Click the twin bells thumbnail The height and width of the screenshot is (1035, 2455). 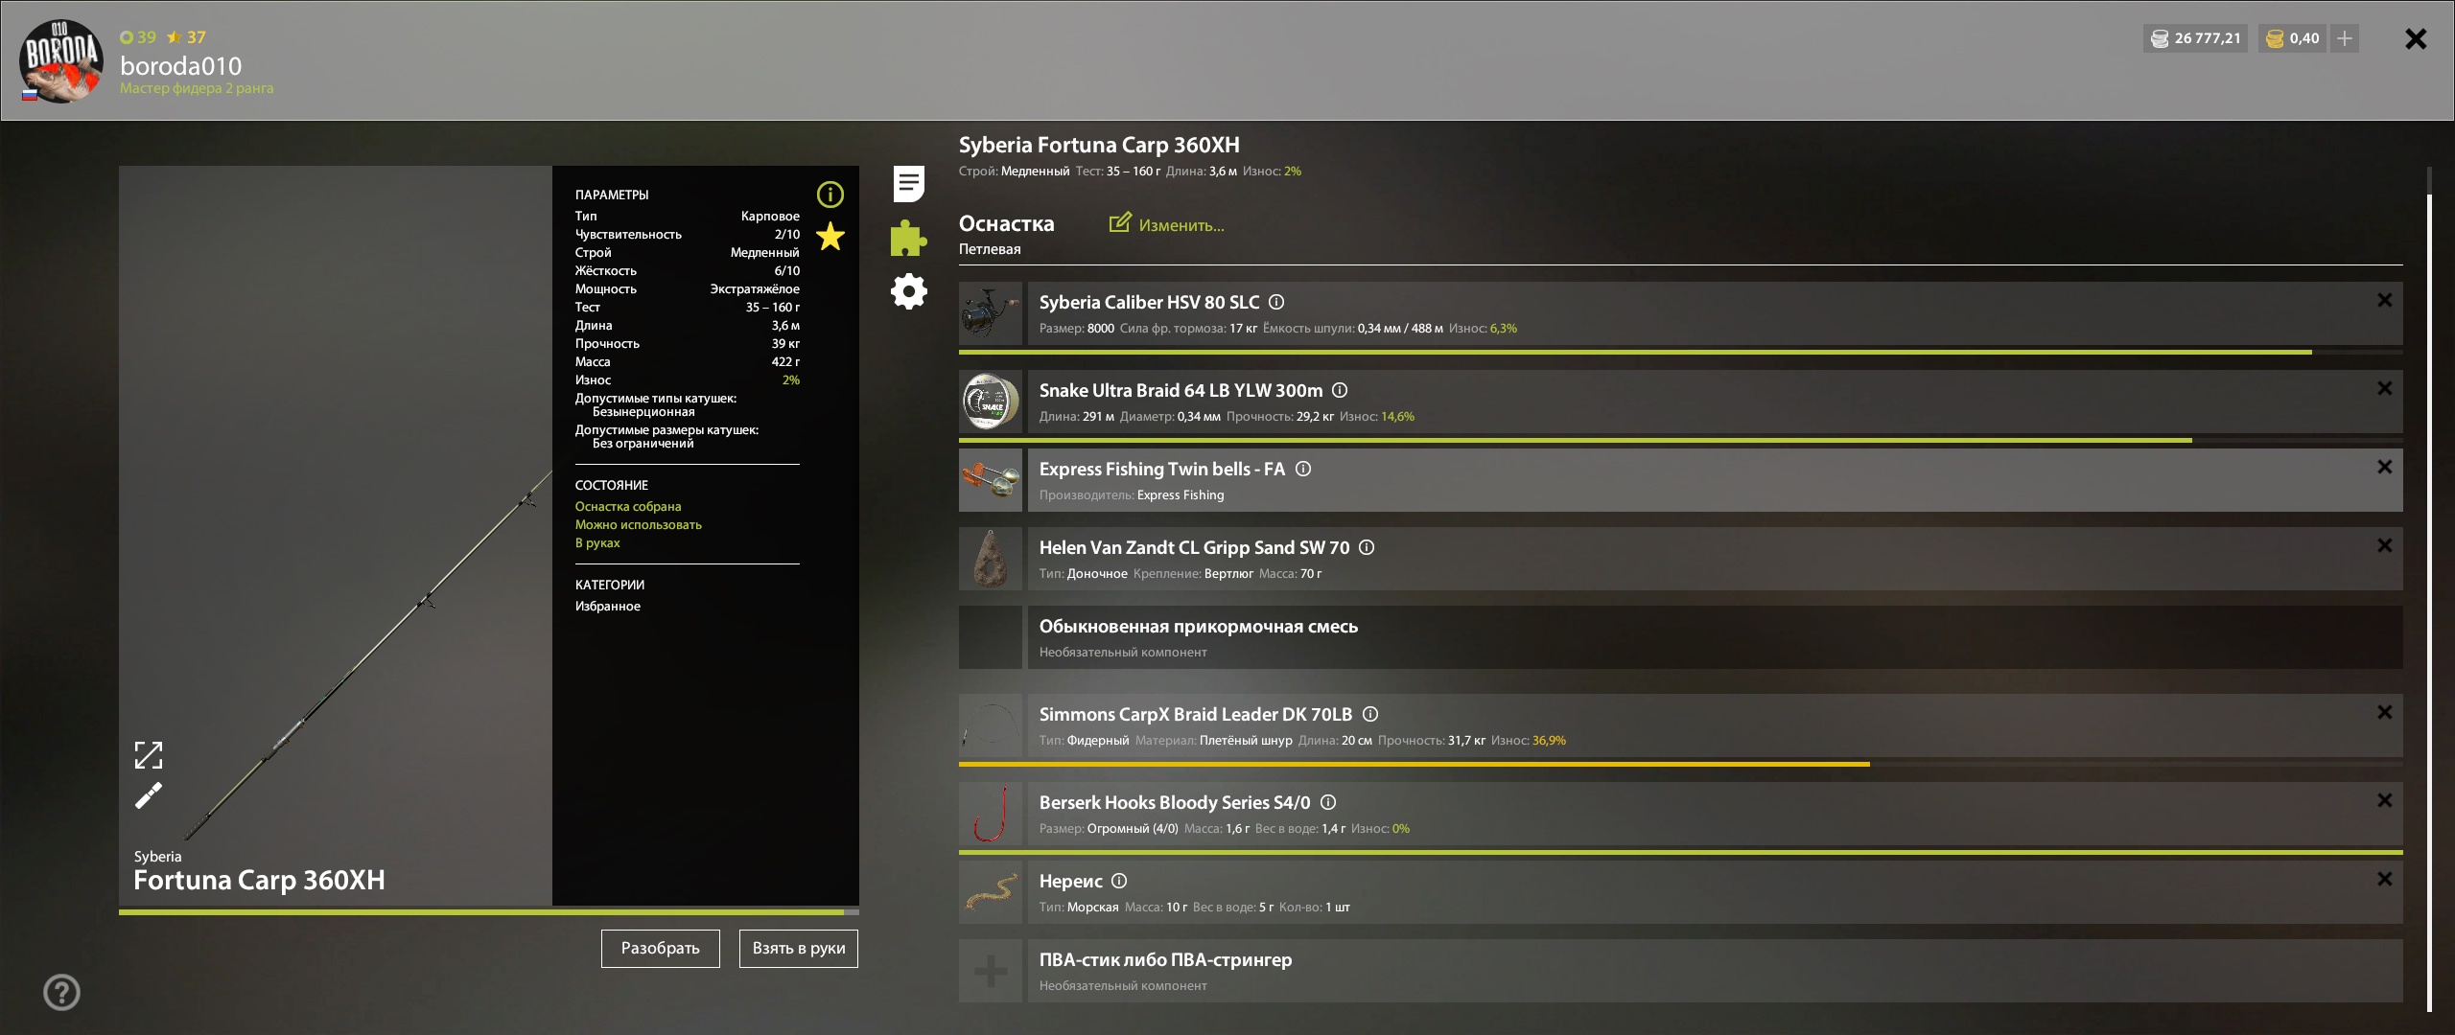(991, 480)
